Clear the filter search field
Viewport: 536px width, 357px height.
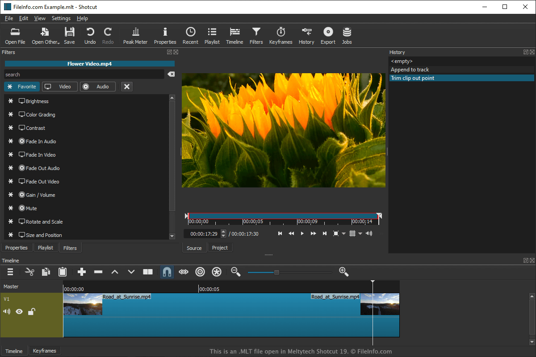(171, 74)
